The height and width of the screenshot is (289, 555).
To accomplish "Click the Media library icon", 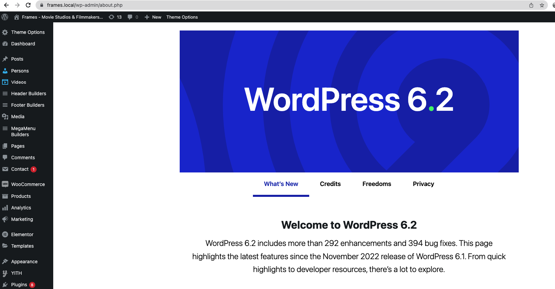I will tap(5, 117).
